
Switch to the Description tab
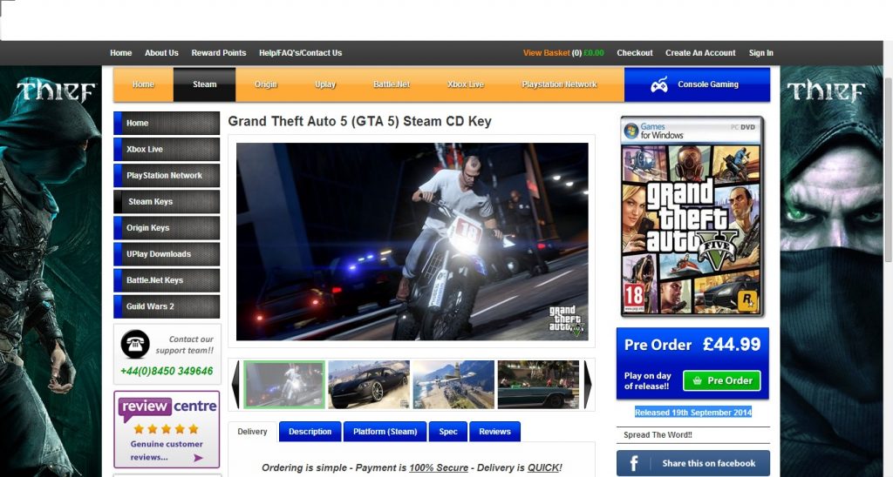tap(310, 432)
